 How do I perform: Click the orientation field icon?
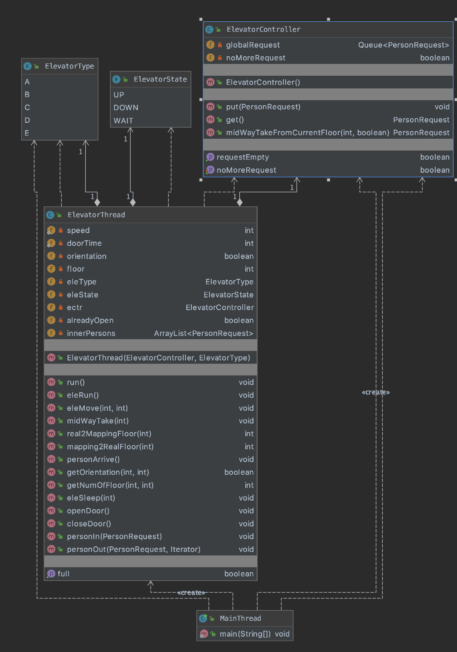pyautogui.click(x=51, y=256)
